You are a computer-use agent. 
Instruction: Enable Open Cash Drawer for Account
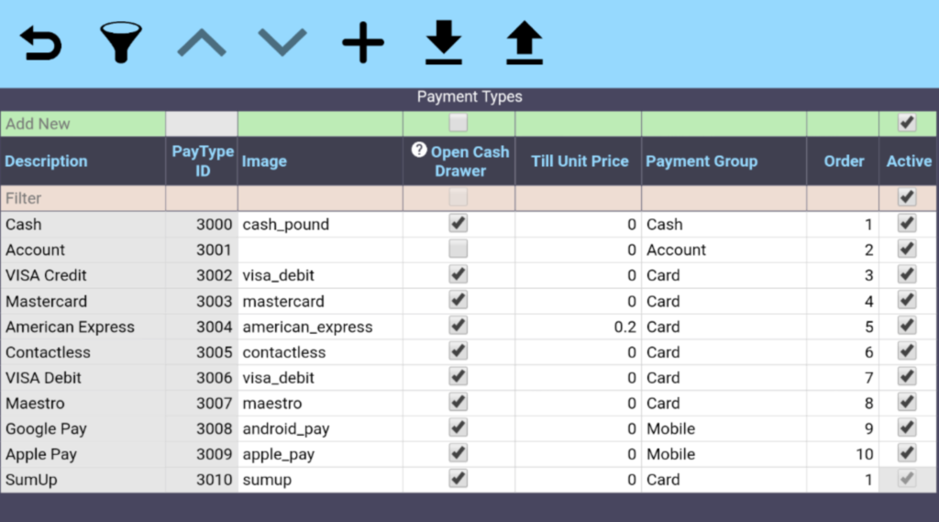point(458,250)
